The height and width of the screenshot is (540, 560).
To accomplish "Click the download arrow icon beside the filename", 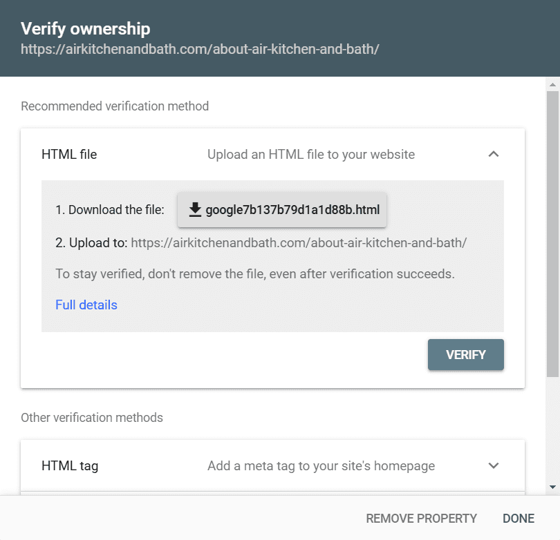I will click(195, 209).
